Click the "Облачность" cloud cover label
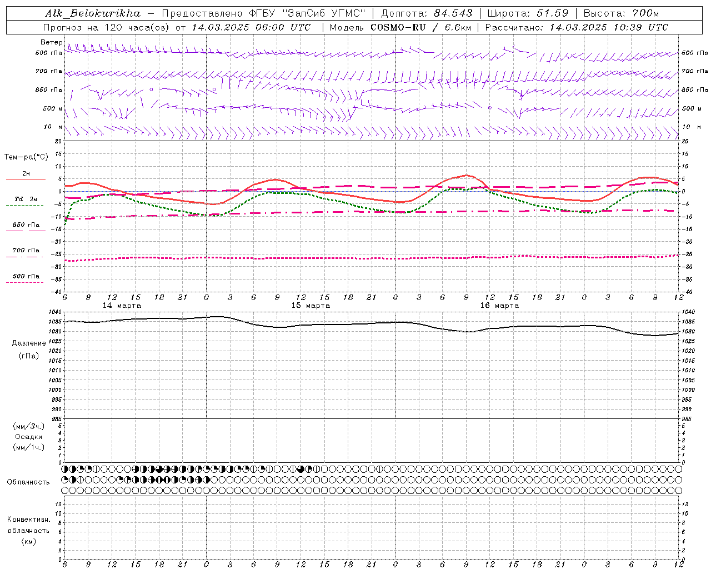 [28, 482]
